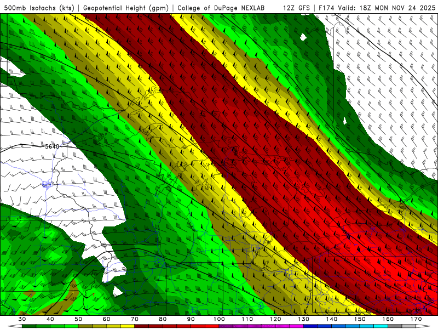This screenshot has height=329, width=438.
Task: Click the '50' value on the color scale
Action: (x=78, y=319)
